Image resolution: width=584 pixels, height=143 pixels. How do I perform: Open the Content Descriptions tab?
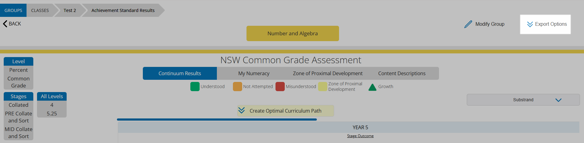point(402,73)
